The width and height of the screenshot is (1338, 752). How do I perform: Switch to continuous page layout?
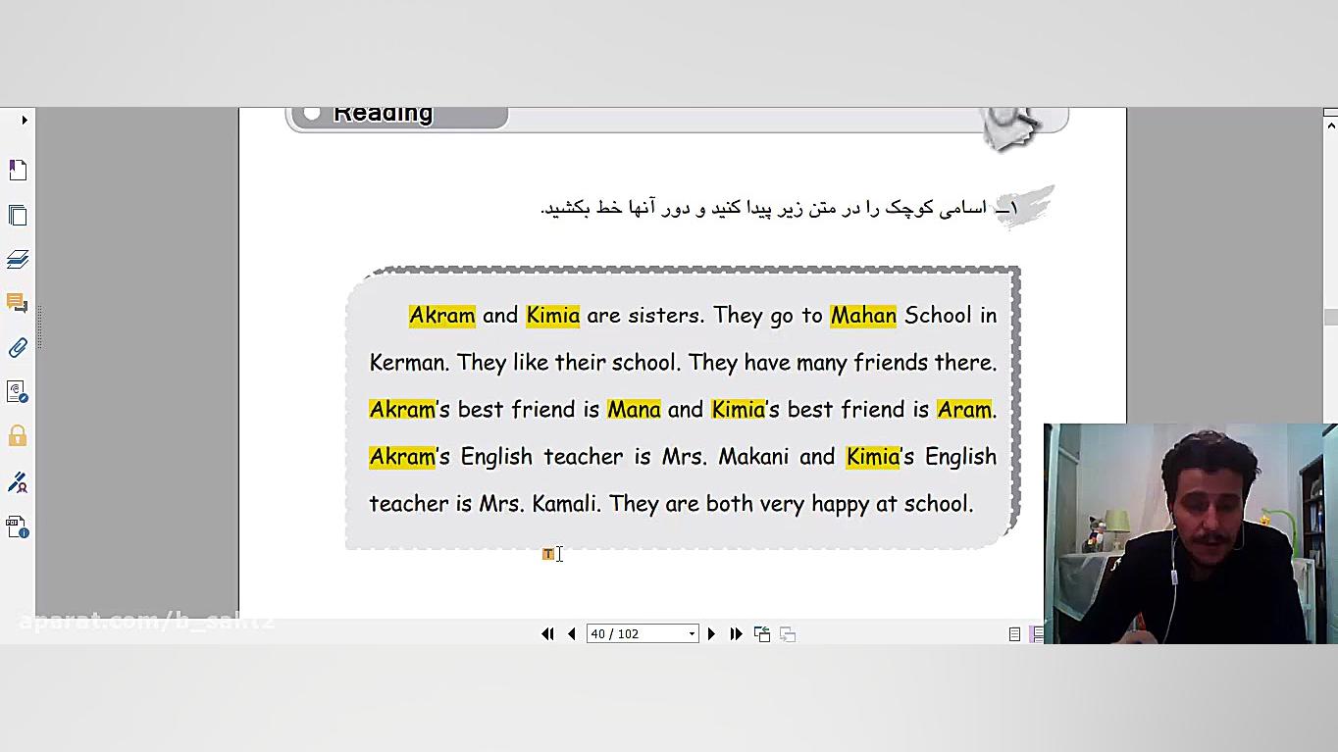(1037, 634)
